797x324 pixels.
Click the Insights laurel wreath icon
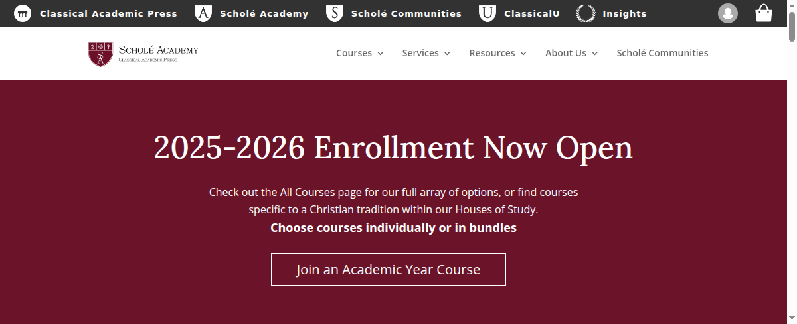point(586,13)
